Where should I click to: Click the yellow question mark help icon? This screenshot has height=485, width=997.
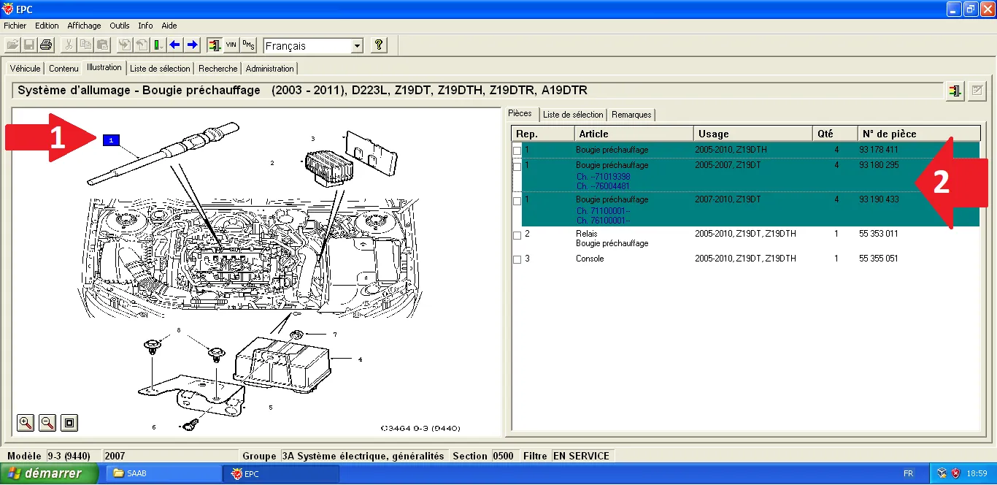378,45
